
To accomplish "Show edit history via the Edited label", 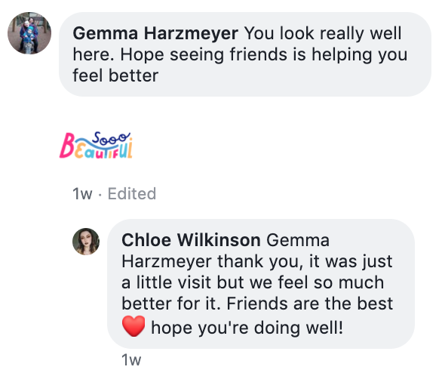I will (x=132, y=194).
